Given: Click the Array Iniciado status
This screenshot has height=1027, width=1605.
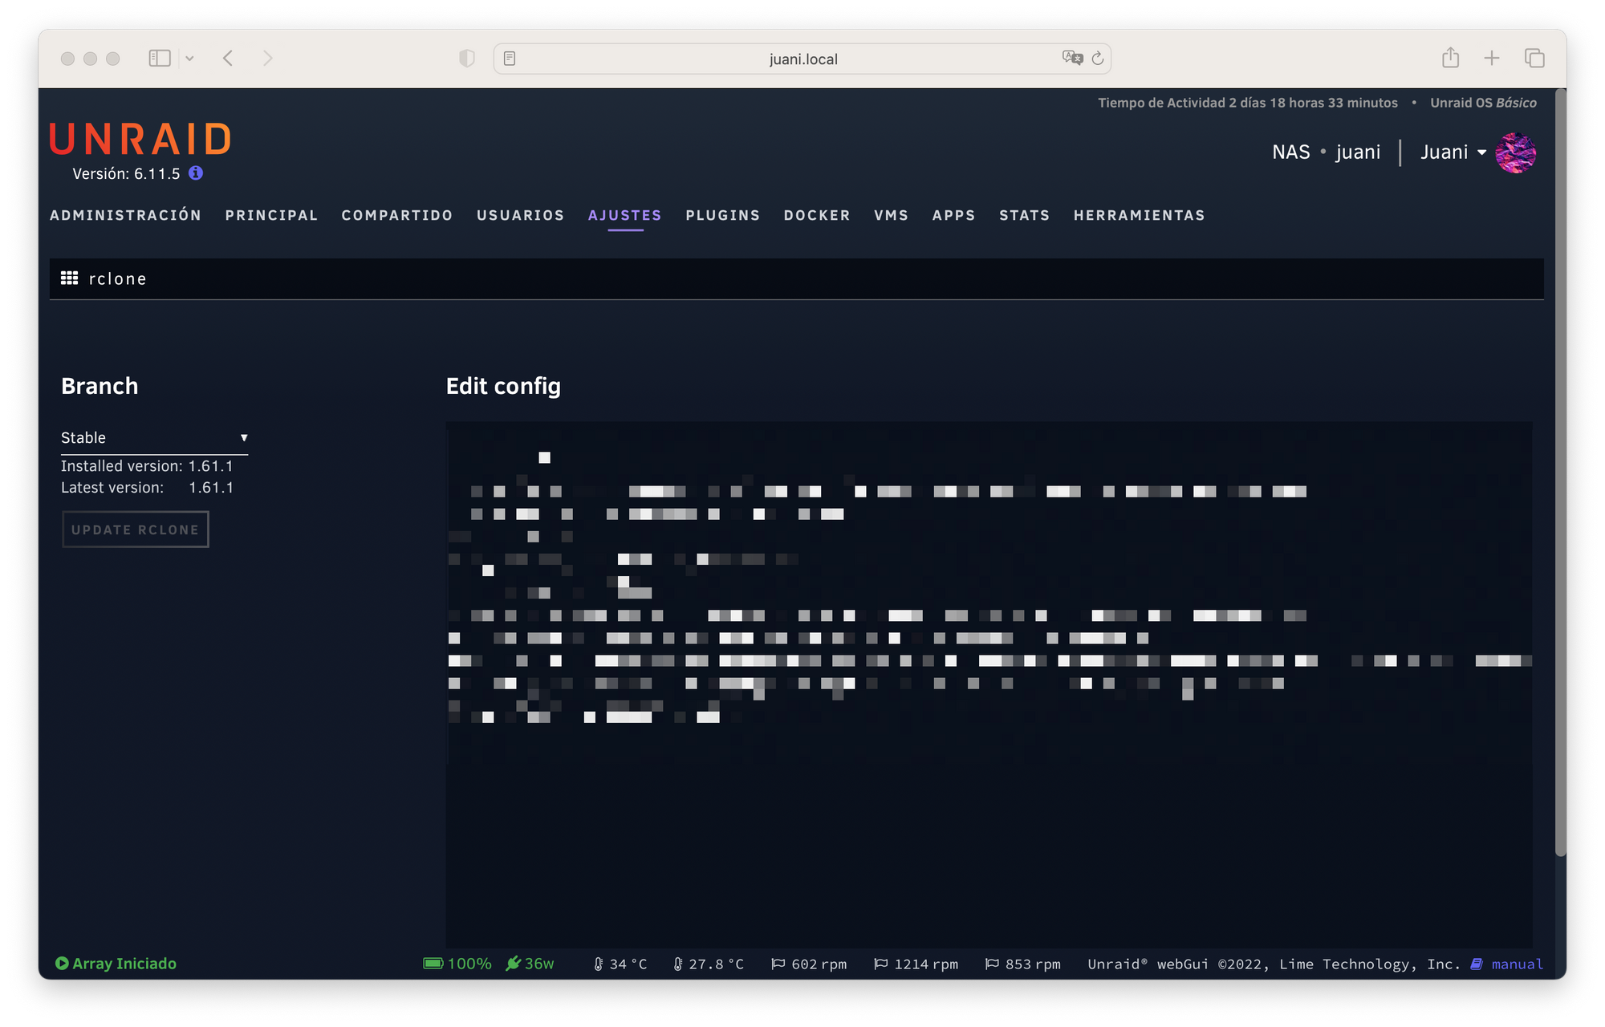Looking at the screenshot, I should click(116, 963).
